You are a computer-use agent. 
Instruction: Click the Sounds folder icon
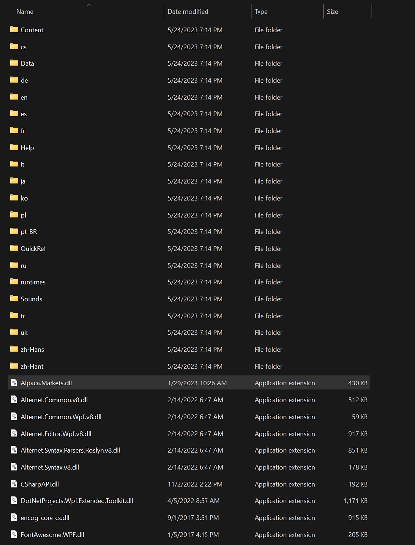[x=14, y=299]
